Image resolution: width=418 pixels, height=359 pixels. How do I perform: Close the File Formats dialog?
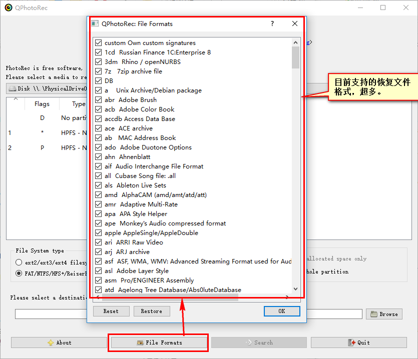tap(294, 23)
